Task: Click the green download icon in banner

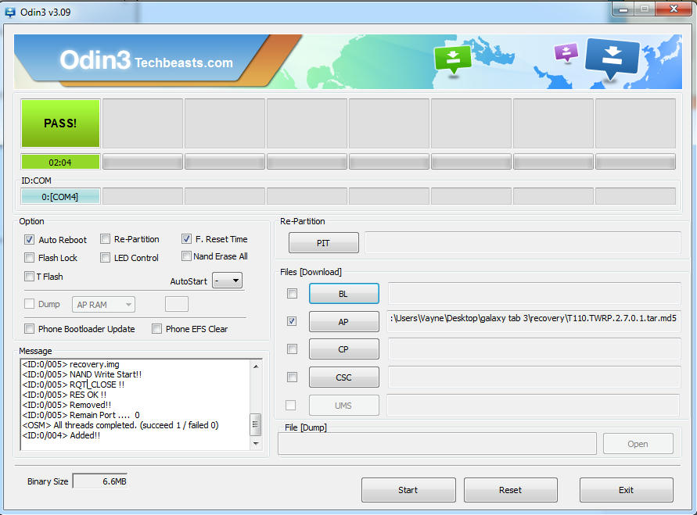Action: (452, 60)
